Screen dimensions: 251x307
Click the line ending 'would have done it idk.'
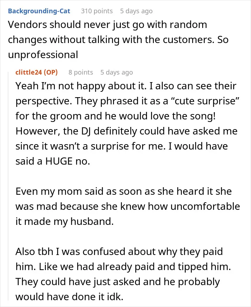(69, 297)
